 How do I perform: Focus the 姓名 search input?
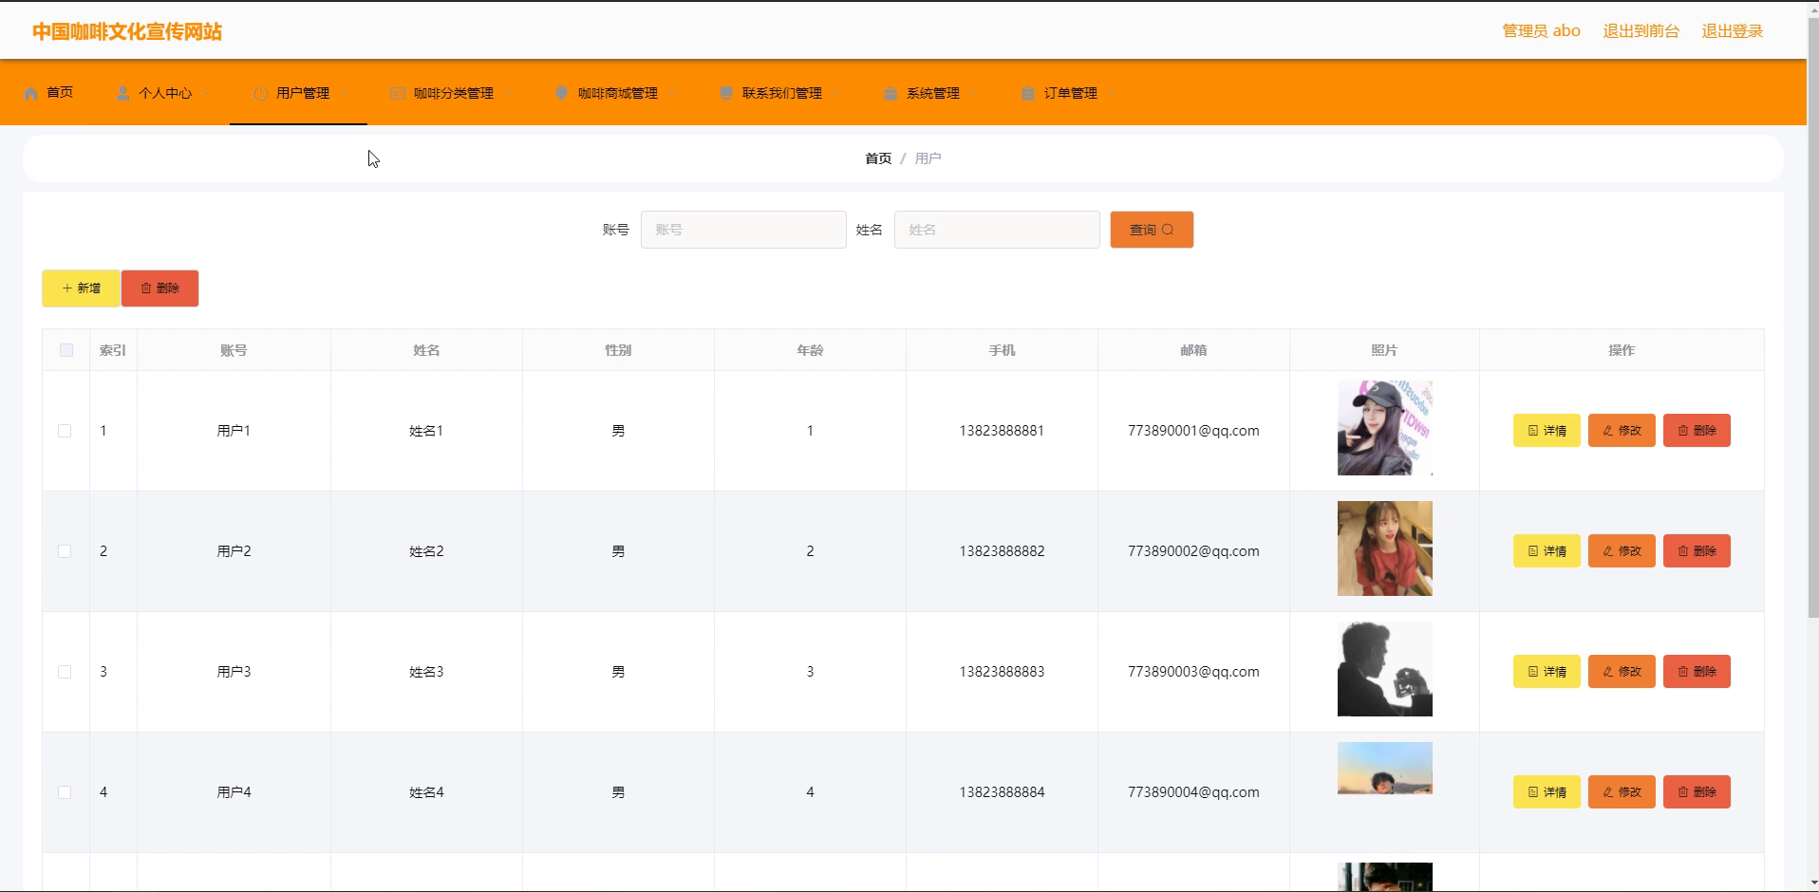997,230
